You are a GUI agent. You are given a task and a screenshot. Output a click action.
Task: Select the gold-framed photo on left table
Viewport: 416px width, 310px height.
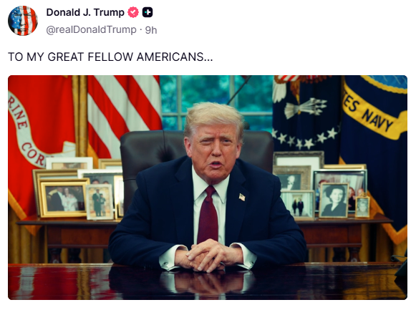coord(64,198)
